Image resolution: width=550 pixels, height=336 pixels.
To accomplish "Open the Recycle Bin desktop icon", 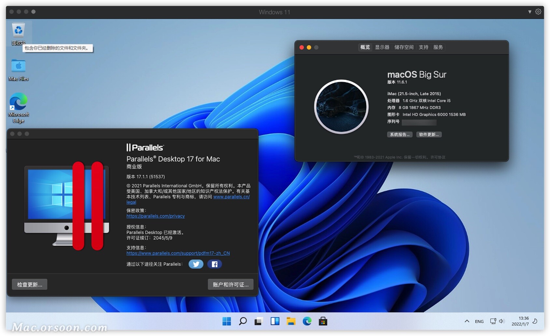I will (x=19, y=34).
